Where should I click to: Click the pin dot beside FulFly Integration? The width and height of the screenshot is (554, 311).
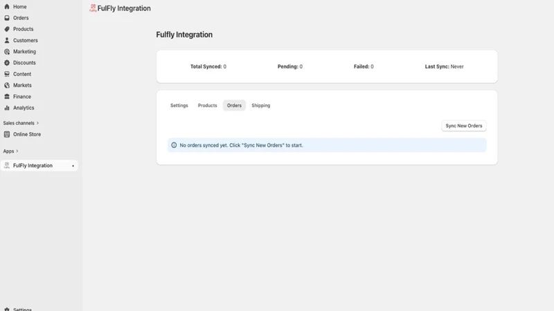73,166
